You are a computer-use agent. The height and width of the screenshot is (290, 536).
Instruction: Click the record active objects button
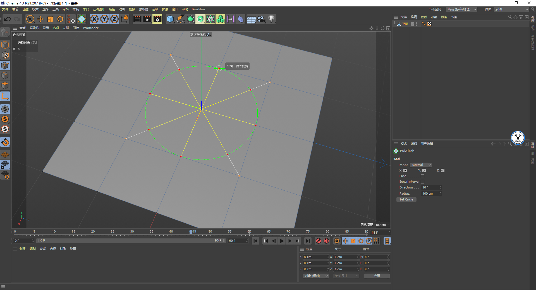pos(318,241)
